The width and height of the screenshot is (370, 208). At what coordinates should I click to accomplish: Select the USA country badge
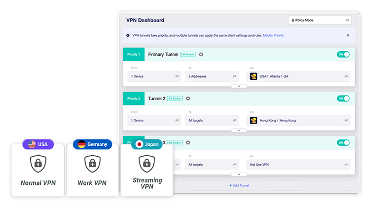tap(38, 144)
